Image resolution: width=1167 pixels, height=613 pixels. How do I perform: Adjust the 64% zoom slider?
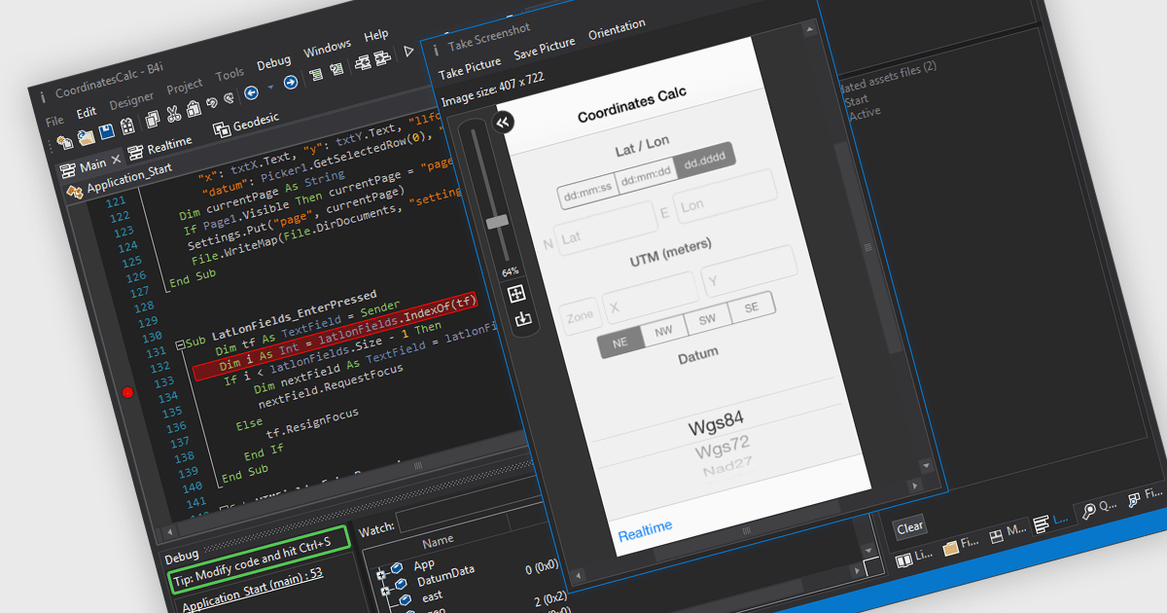pos(495,223)
